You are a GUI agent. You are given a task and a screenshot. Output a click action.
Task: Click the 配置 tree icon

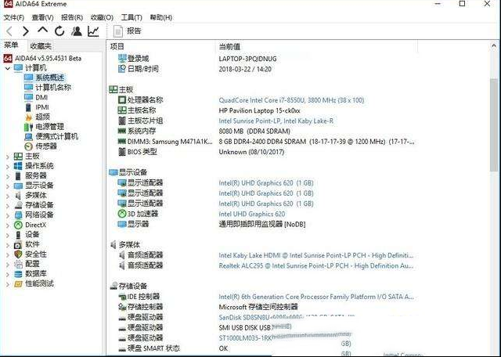(x=18, y=265)
